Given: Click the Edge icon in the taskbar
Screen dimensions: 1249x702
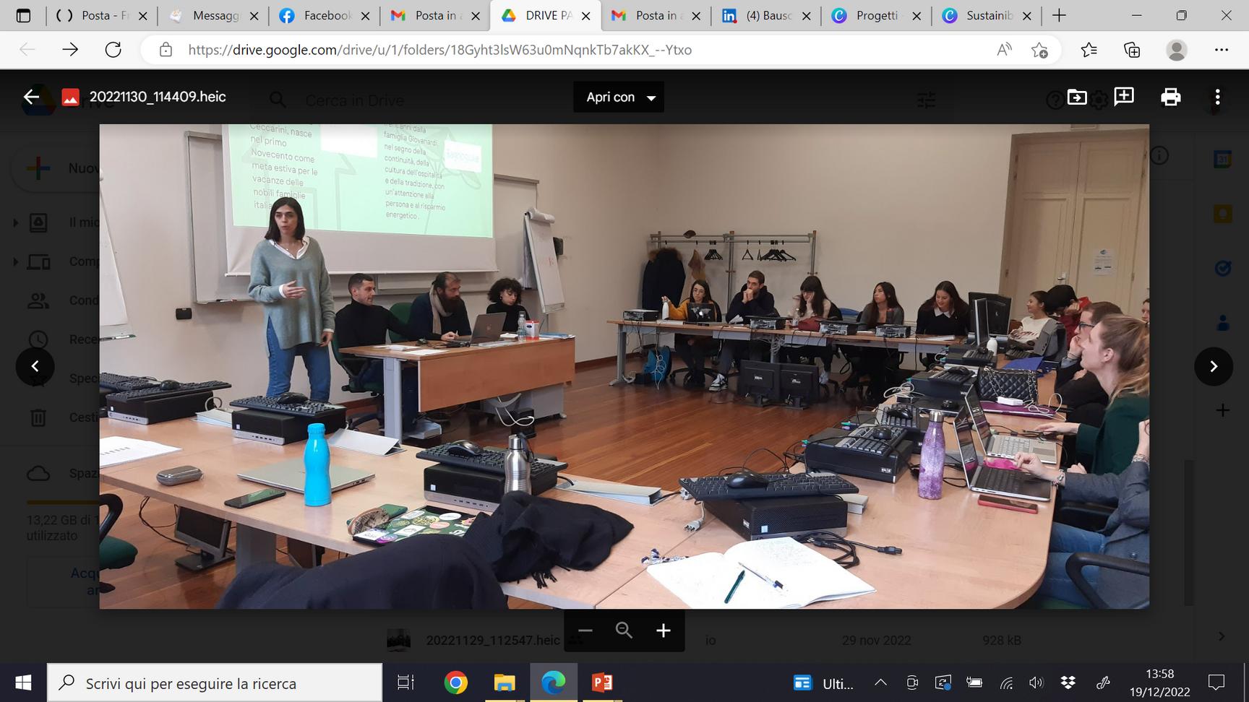Looking at the screenshot, I should (x=553, y=682).
